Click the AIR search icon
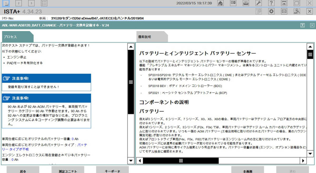The image size is (316, 173). 297,11
